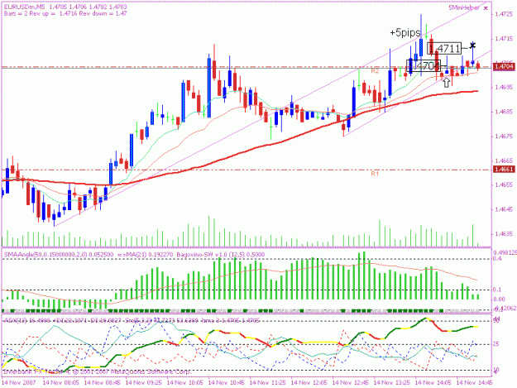The width and height of the screenshot is (517, 388).
Task: Click the '14 Nov 10:05' time label
Action: pyautogui.click(x=185, y=383)
